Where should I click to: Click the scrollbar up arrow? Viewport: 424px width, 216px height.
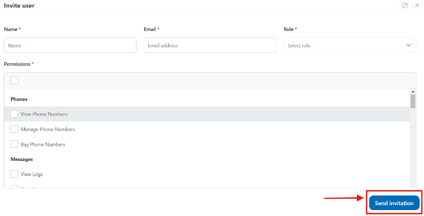coord(413,92)
